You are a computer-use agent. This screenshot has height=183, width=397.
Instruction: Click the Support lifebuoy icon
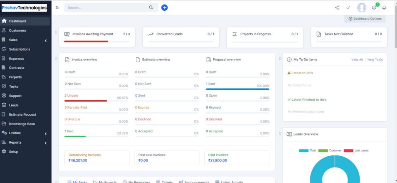pos(4,95)
